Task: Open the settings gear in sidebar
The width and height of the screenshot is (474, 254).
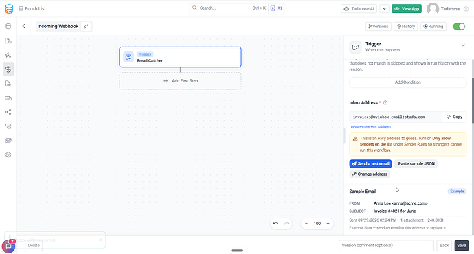Action: (x=8, y=154)
